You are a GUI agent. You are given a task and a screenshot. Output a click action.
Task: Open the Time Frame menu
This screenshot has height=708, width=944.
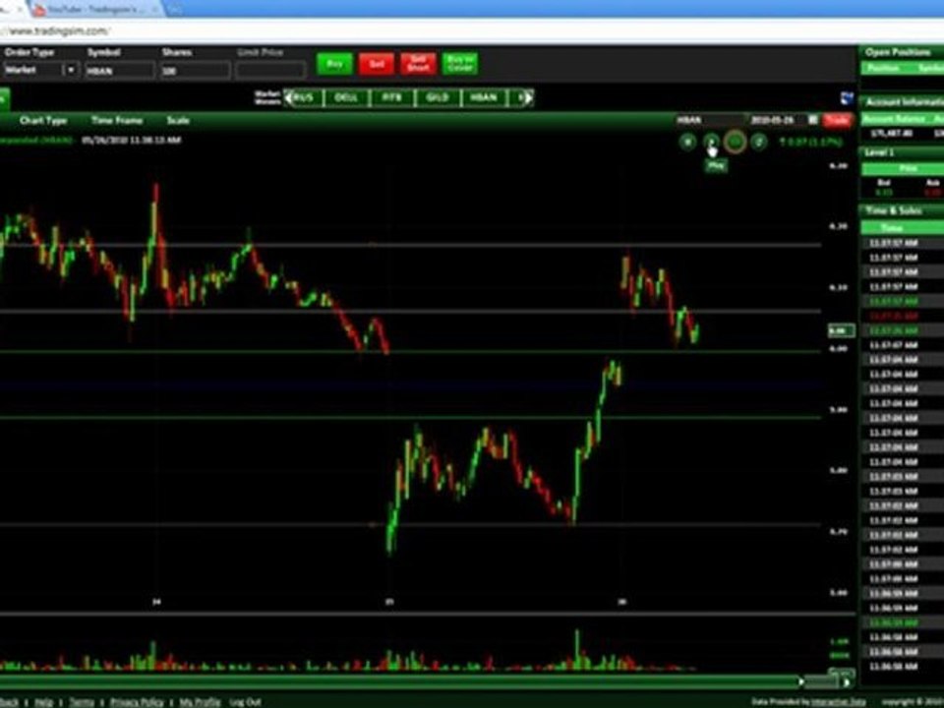pos(117,120)
